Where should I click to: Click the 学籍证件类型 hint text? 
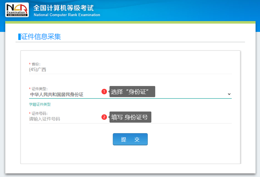click(x=40, y=104)
